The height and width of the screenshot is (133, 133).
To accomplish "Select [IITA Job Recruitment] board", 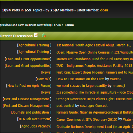I will (34, 119).
